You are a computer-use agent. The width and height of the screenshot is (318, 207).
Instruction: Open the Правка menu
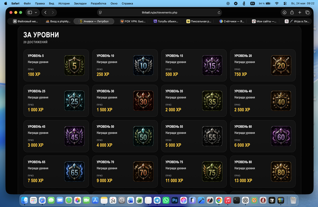click(40, 4)
